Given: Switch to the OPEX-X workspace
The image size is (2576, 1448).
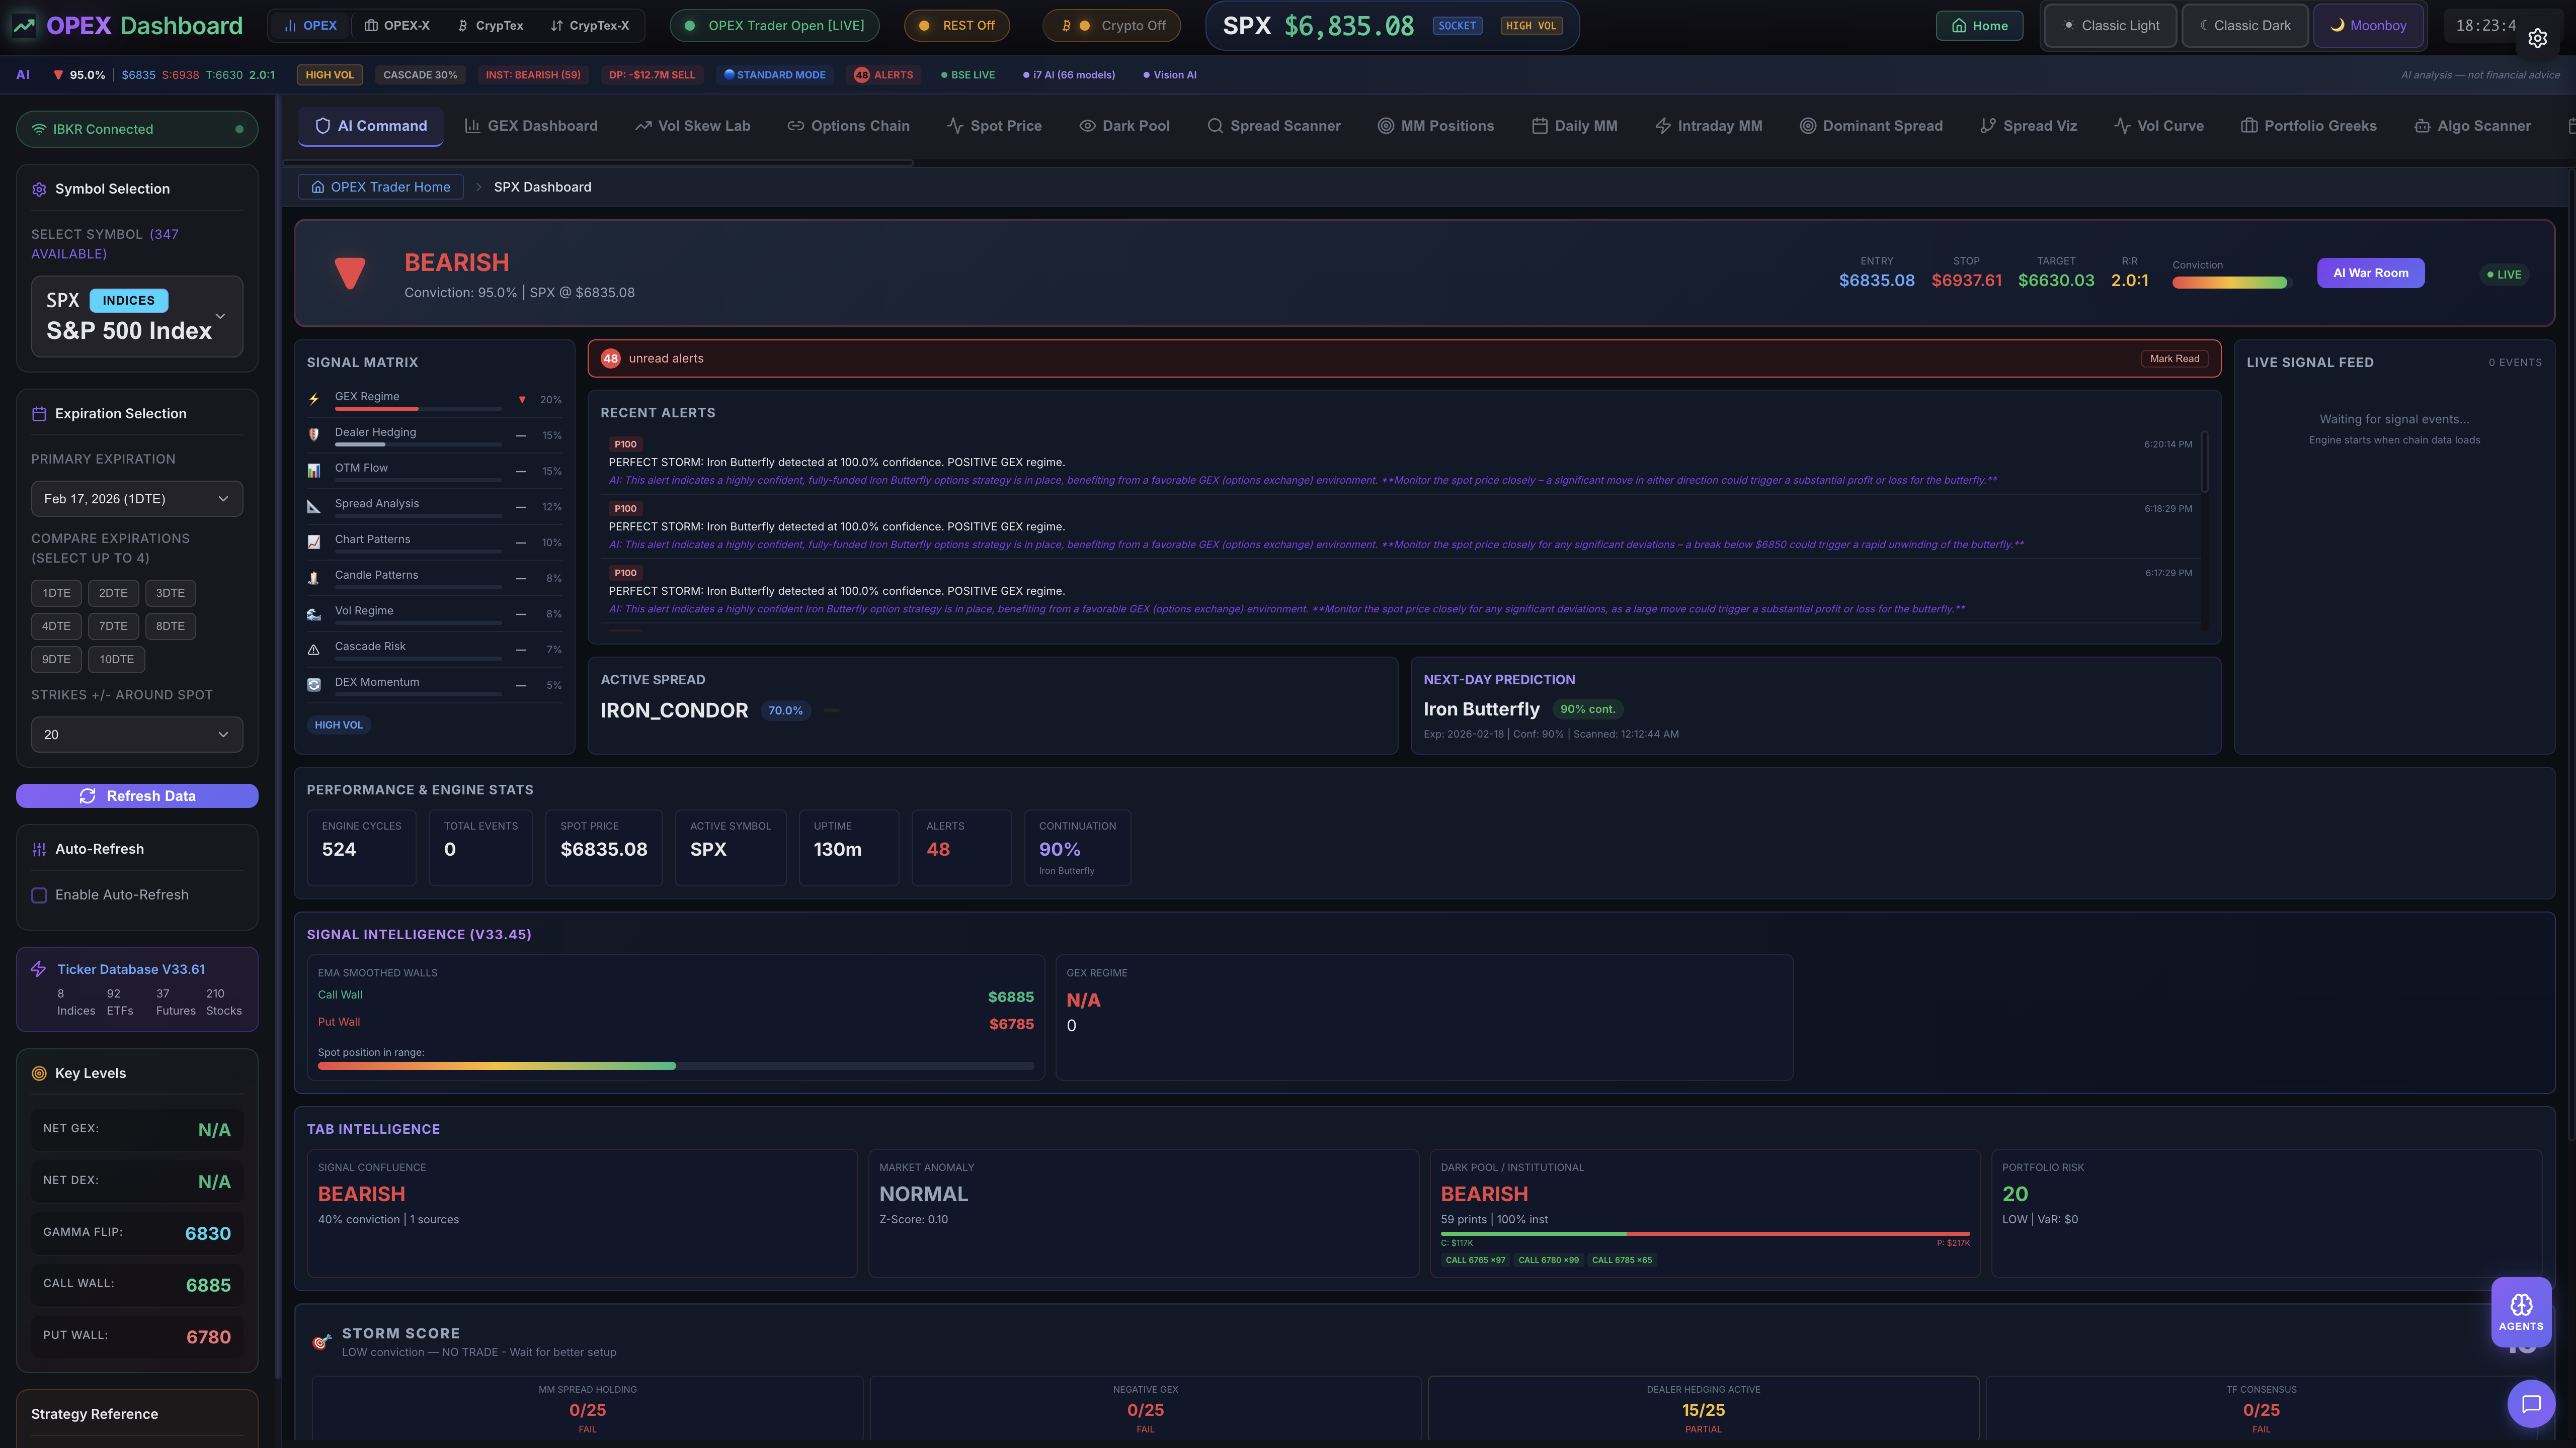Looking at the screenshot, I should [397, 25].
